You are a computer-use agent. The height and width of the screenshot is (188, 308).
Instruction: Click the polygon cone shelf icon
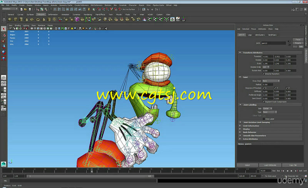[x=27, y=19]
